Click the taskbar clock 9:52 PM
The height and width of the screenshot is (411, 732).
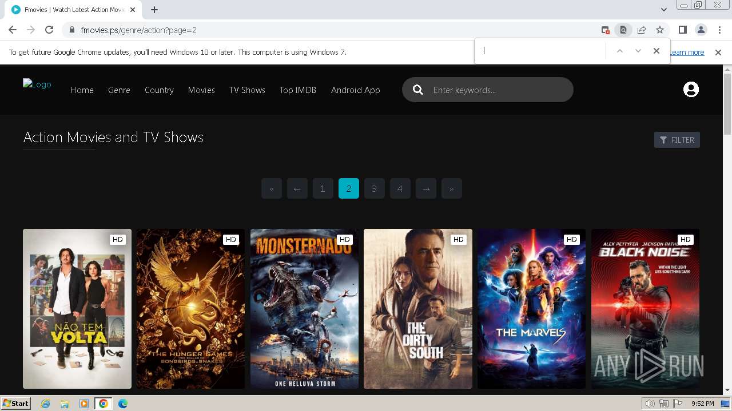coord(703,404)
